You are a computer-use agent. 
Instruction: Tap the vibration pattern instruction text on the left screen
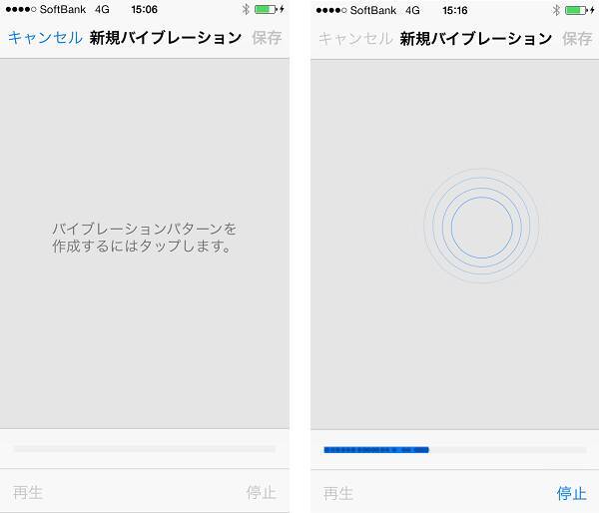(x=144, y=238)
